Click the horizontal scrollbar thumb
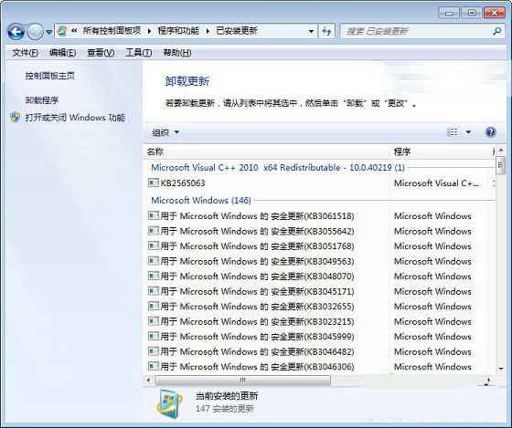Viewport: 512px width, 428px height. [242, 380]
